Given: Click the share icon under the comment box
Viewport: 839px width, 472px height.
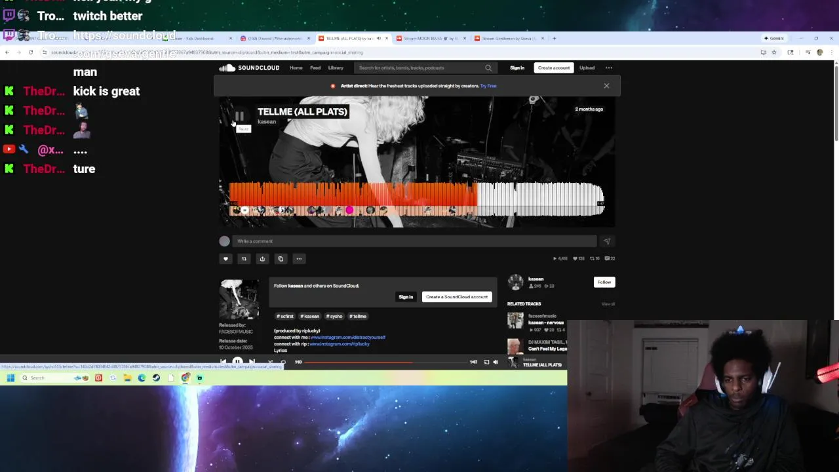Looking at the screenshot, I should 262,258.
